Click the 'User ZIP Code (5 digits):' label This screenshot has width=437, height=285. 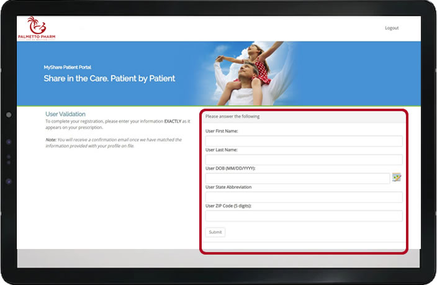pos(229,206)
